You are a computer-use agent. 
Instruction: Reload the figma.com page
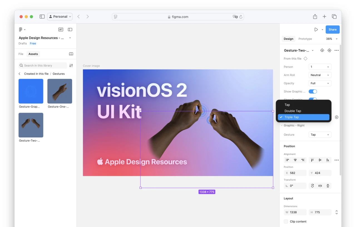pos(241,17)
